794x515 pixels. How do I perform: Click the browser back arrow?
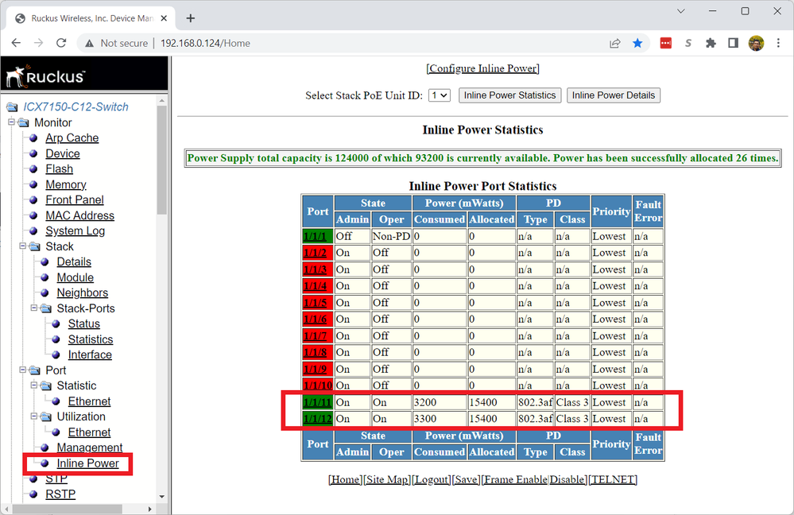(x=17, y=43)
